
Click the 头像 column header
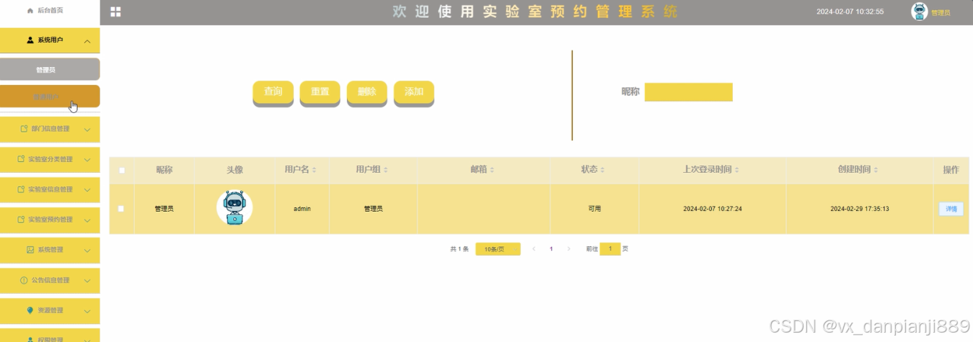tap(234, 170)
